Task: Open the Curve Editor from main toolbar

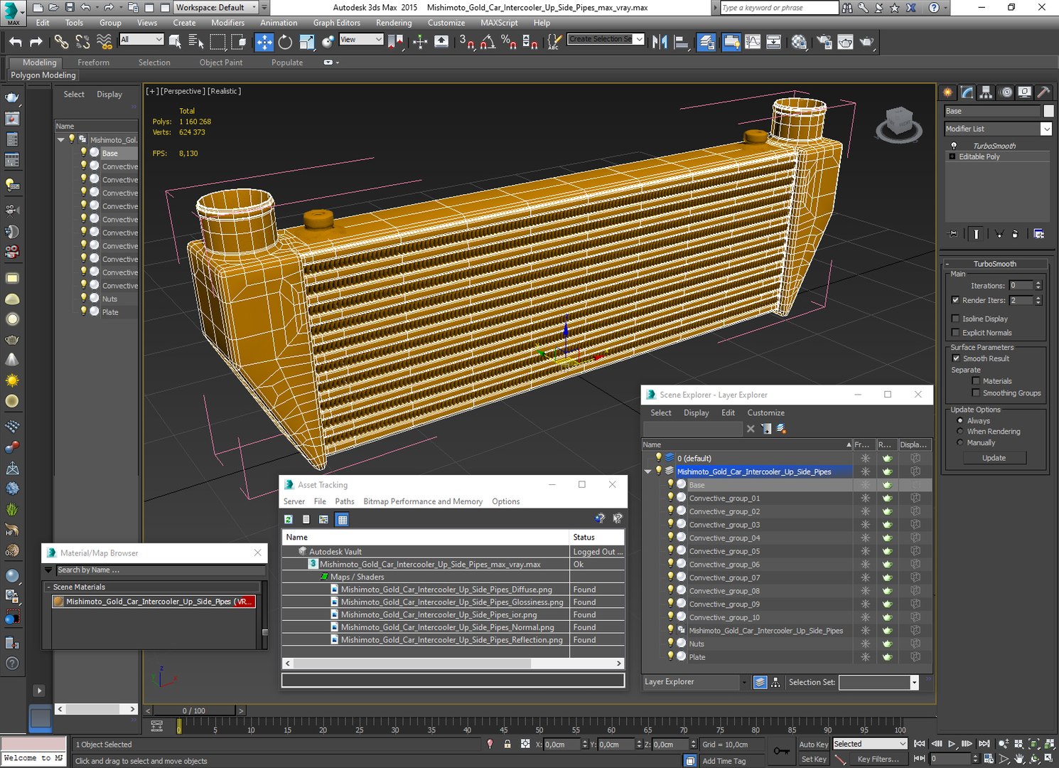Action: click(x=753, y=42)
